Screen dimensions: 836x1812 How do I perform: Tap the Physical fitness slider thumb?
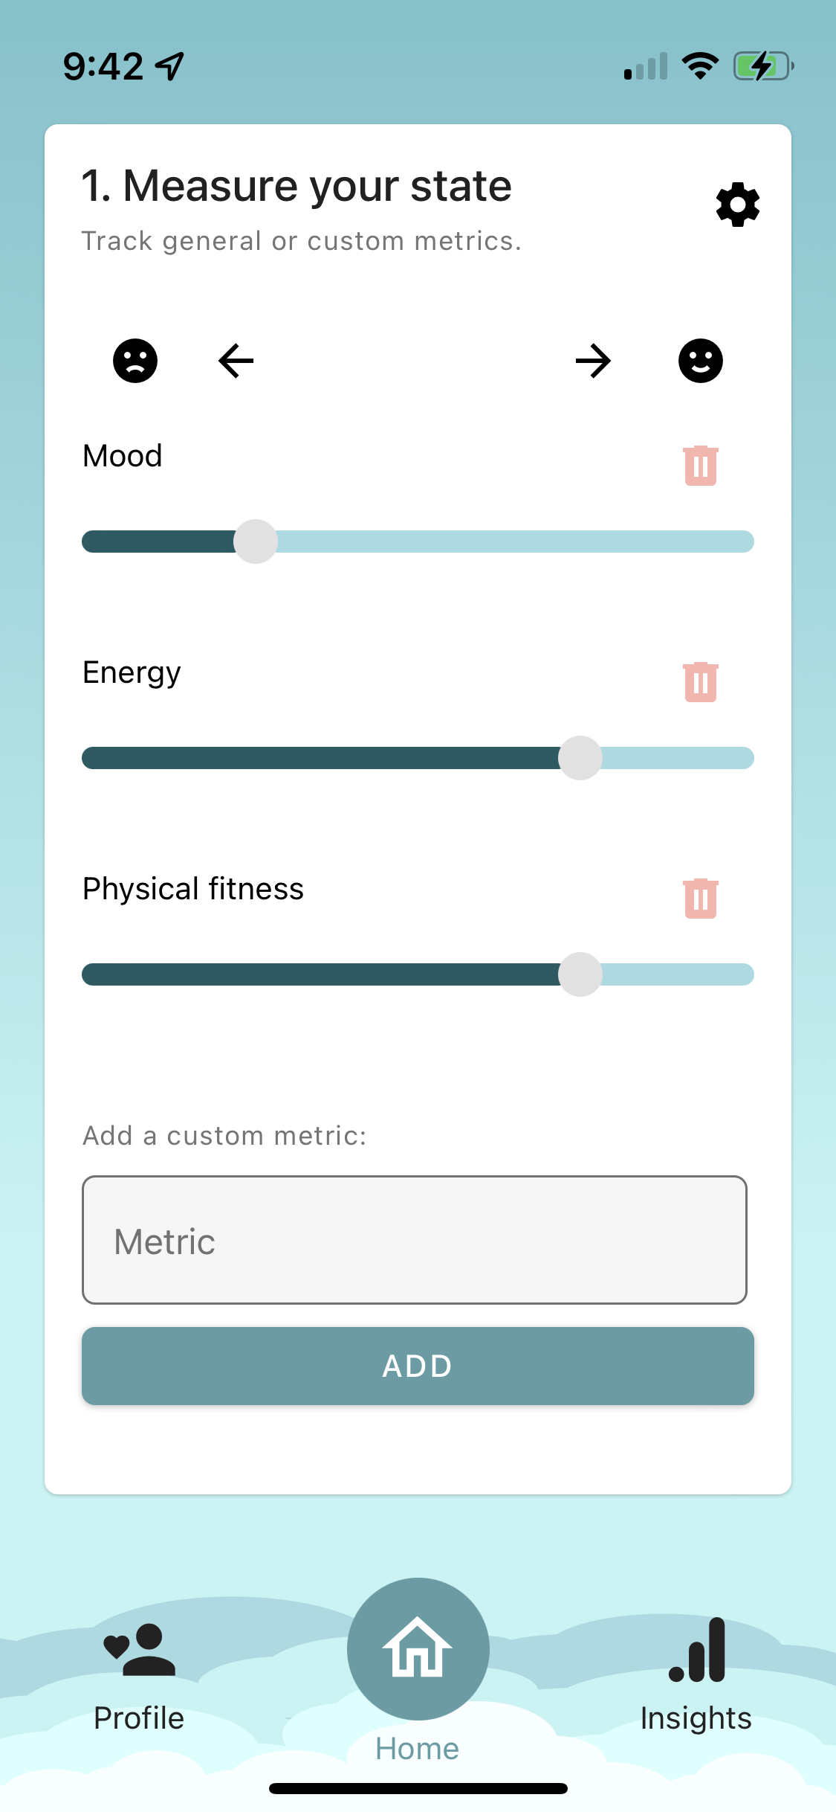(580, 974)
